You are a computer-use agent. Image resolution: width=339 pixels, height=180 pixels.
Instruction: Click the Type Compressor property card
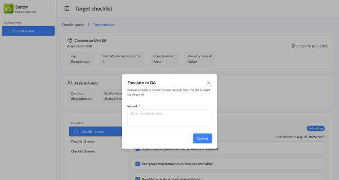click(x=80, y=59)
